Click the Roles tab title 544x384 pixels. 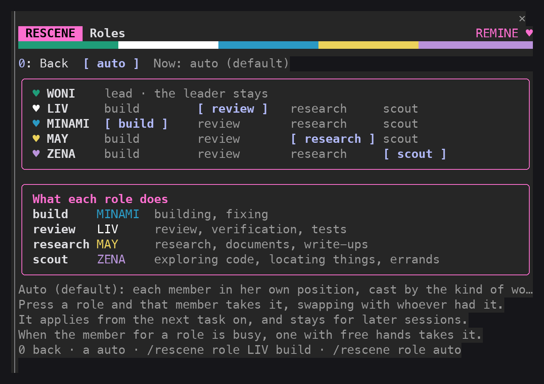[x=107, y=33]
